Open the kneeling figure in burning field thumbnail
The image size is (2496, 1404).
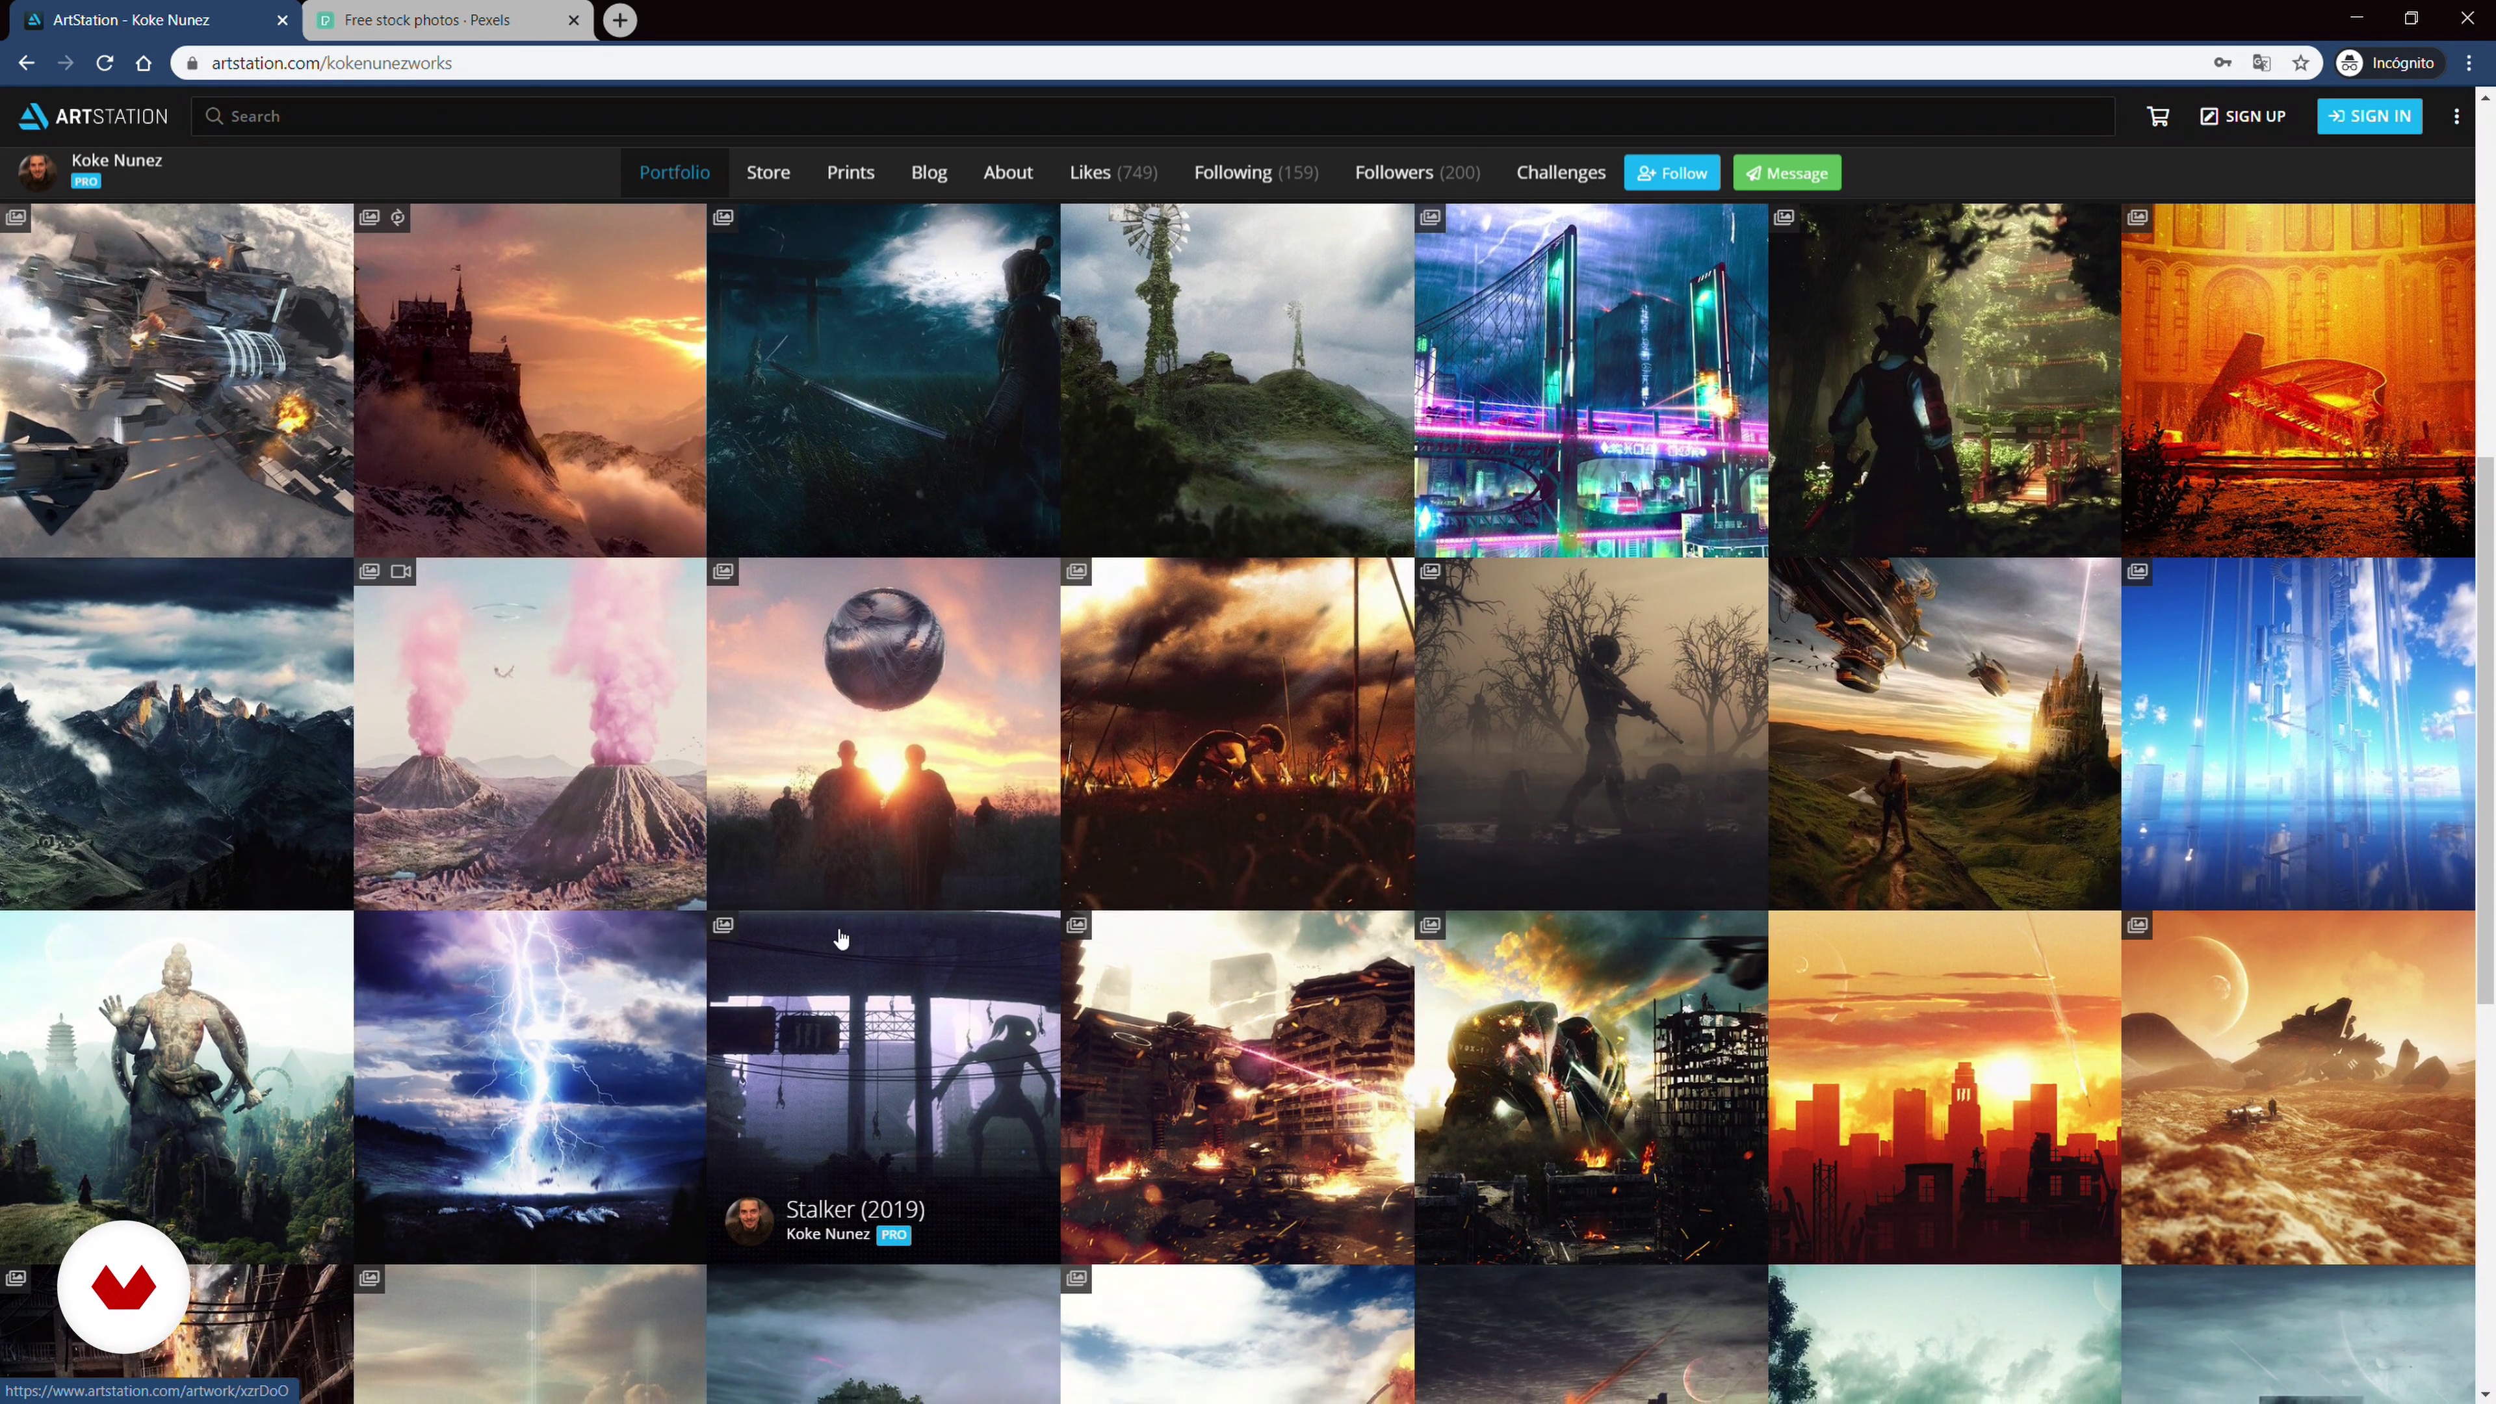[x=1238, y=733]
